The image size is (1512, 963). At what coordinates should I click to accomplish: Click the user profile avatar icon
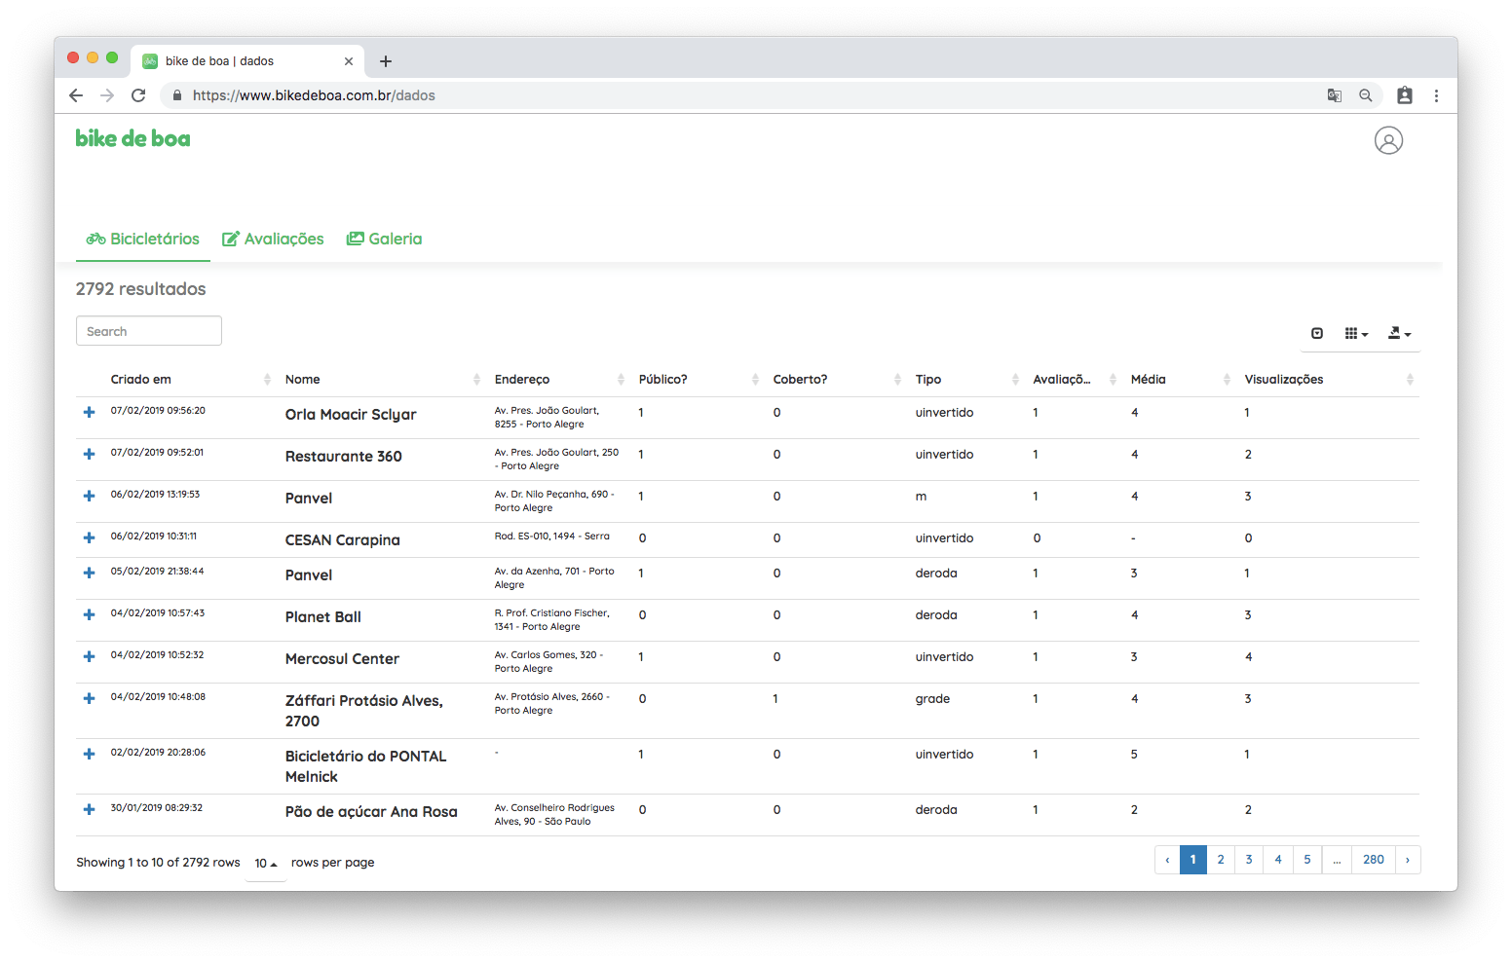[1388, 140]
